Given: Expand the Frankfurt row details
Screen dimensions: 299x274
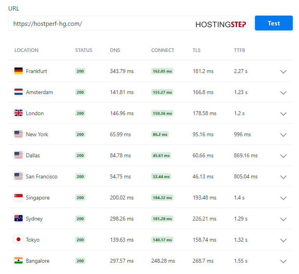Looking at the screenshot, I should coord(283,71).
